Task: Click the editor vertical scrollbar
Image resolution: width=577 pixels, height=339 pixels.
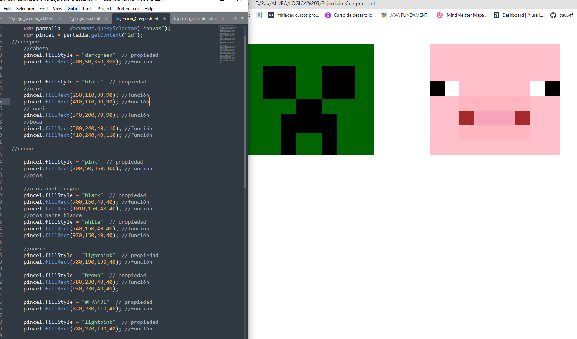Action: (245, 111)
